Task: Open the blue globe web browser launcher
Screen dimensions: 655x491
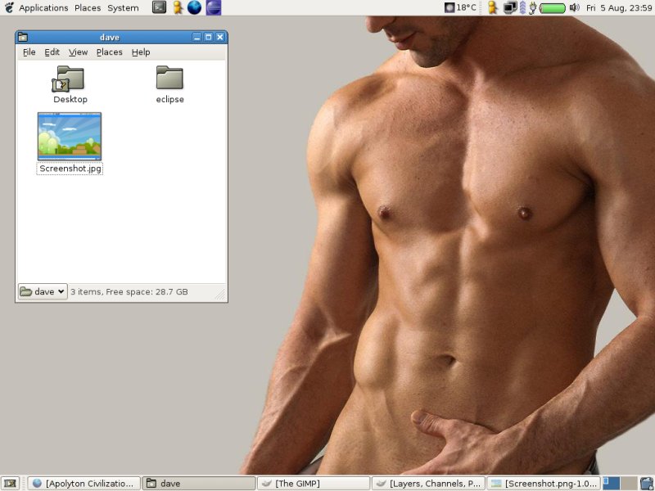Action: coord(194,7)
